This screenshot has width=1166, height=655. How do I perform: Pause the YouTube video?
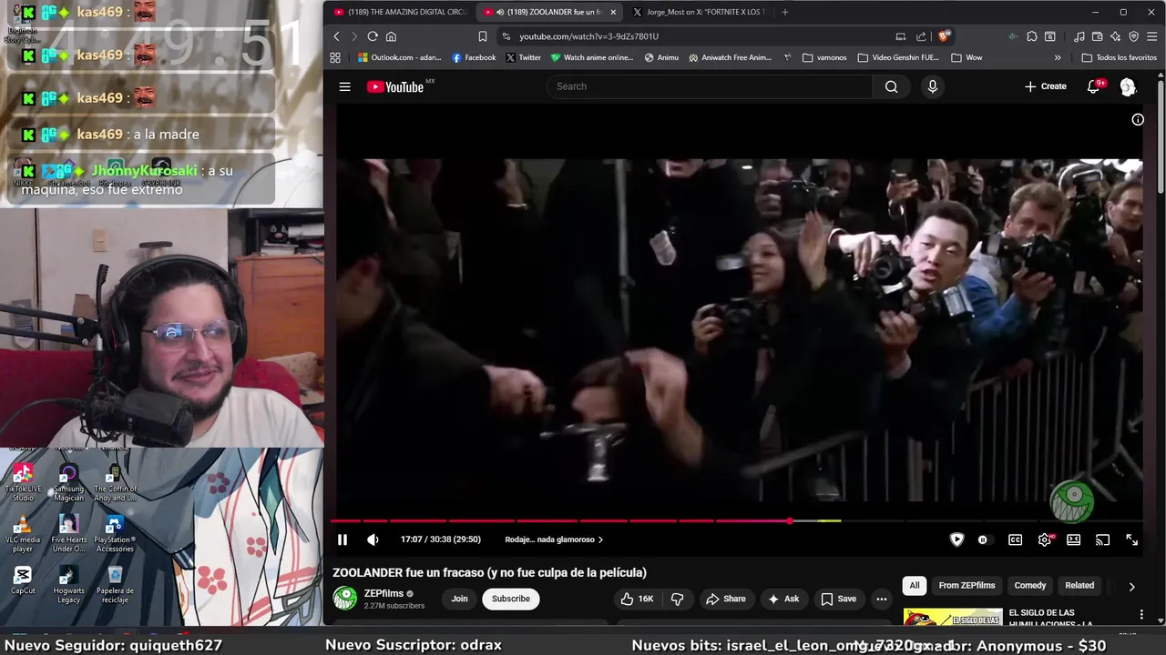(343, 539)
